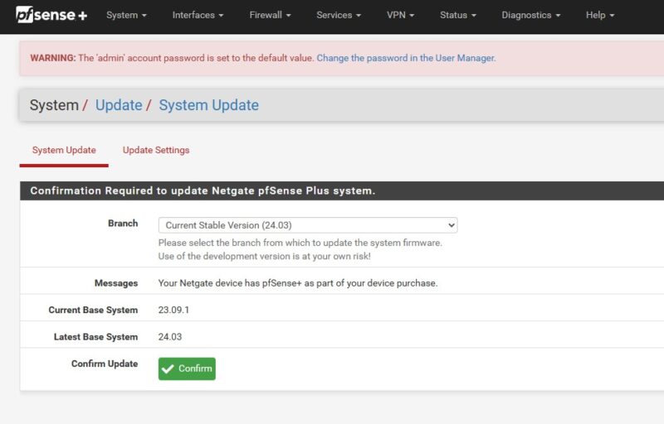This screenshot has width=664, height=424.
Task: Open the System menu
Action: pos(126,15)
